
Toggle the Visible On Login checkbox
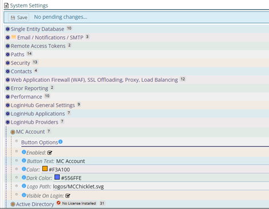[68, 196]
